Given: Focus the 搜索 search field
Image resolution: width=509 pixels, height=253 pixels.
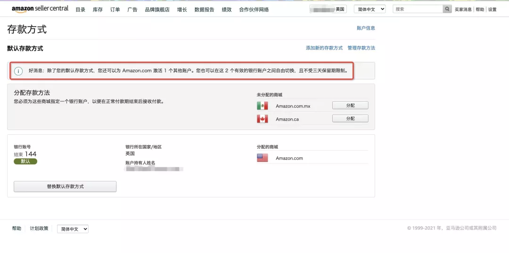Looking at the screenshot, I should pyautogui.click(x=418, y=9).
